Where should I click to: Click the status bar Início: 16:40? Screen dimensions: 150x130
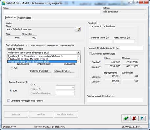point(10,127)
